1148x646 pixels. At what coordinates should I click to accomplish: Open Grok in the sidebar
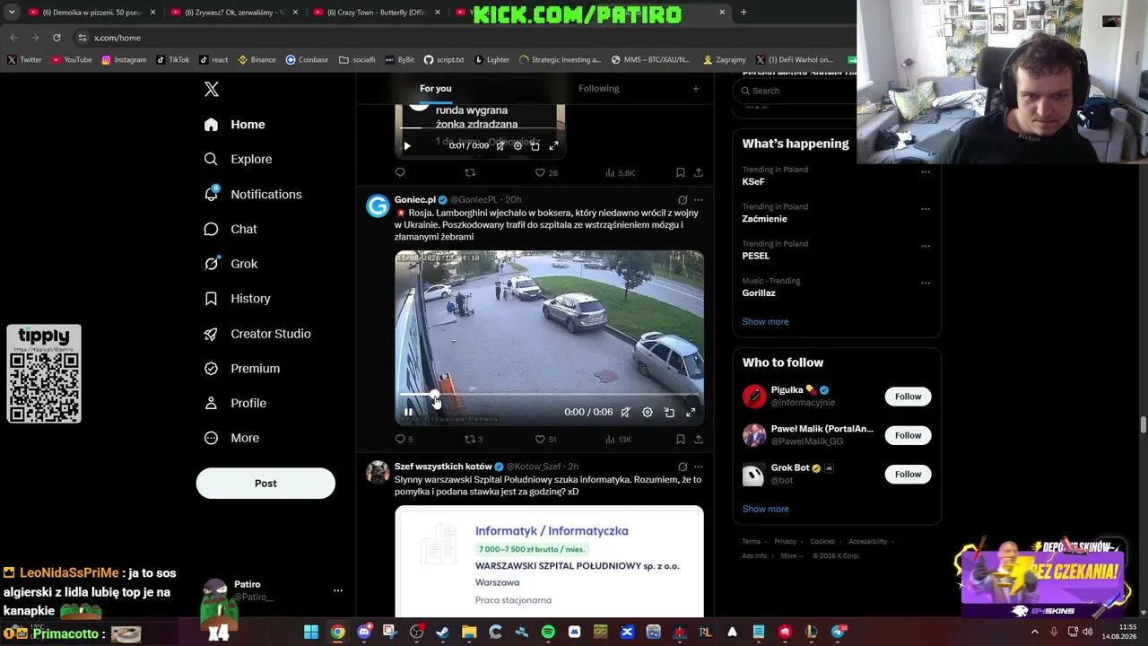pos(230,264)
